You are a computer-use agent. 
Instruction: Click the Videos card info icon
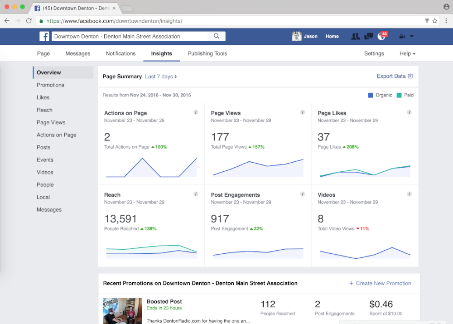pos(409,194)
